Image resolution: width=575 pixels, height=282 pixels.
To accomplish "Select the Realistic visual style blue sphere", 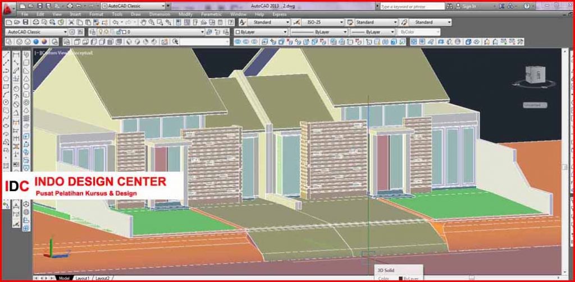I will [x=36, y=41].
